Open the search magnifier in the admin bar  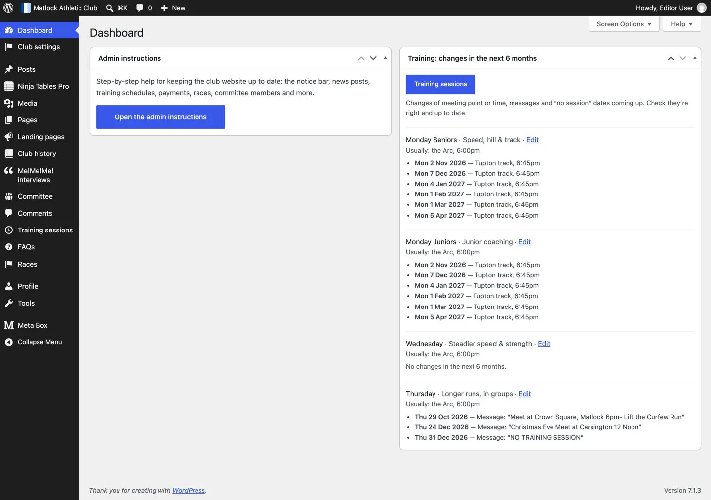pos(110,8)
